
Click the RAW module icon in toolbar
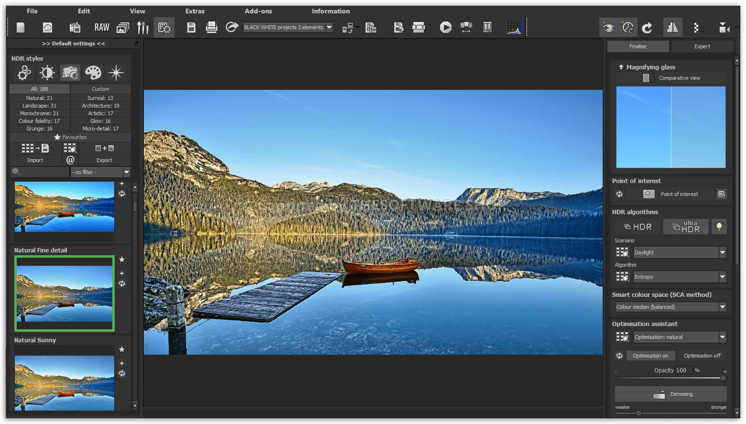pyautogui.click(x=102, y=28)
